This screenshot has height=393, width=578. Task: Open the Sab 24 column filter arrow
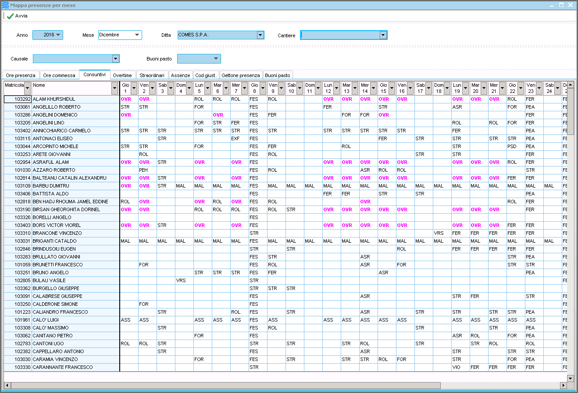(558, 88)
